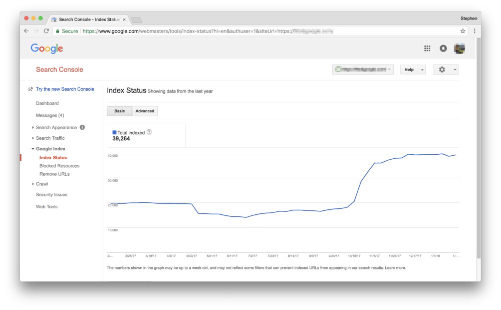Image resolution: width=501 pixels, height=310 pixels.
Task: Open the user profile avatar
Action: 459,49
